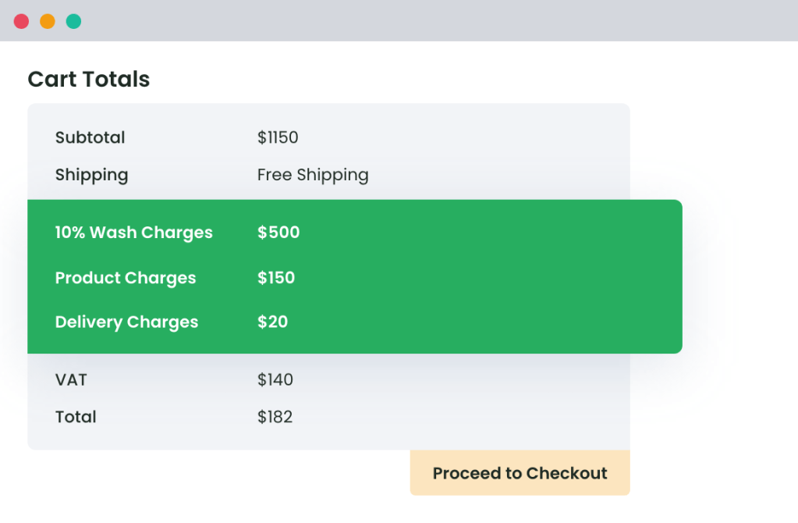Click the red window control dot

[20, 21]
